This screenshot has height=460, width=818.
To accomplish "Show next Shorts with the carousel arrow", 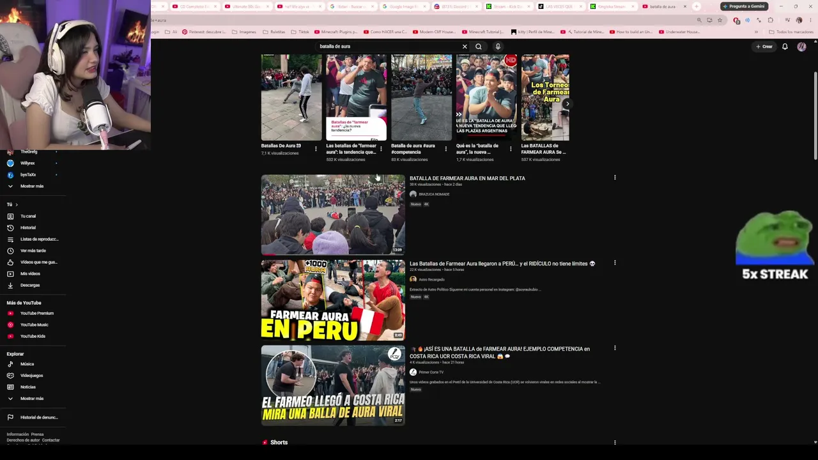I will 567,103.
